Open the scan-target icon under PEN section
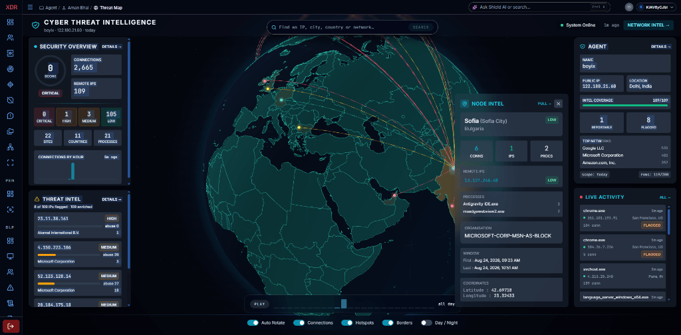The height and width of the screenshot is (335, 681). pyautogui.click(x=11, y=209)
